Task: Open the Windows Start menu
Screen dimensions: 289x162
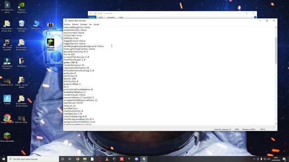Action: point(4,159)
